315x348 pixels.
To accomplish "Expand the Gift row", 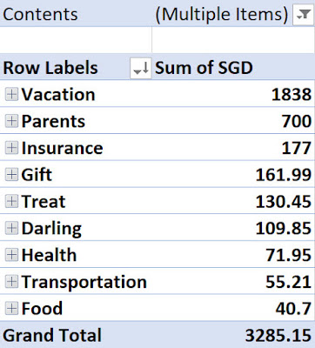I will [x=11, y=175].
